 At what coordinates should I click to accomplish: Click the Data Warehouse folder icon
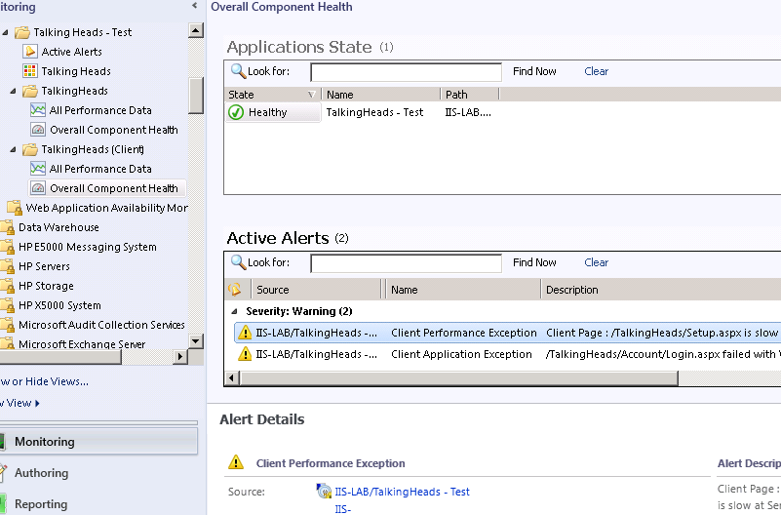tap(8, 227)
